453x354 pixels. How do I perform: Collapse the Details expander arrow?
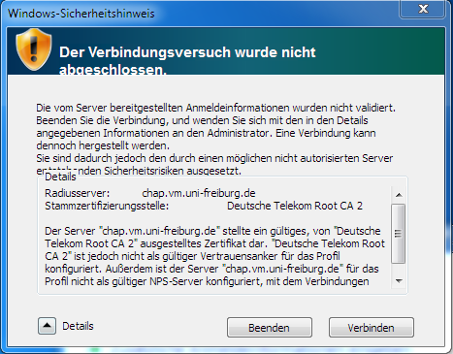pyautogui.click(x=47, y=326)
